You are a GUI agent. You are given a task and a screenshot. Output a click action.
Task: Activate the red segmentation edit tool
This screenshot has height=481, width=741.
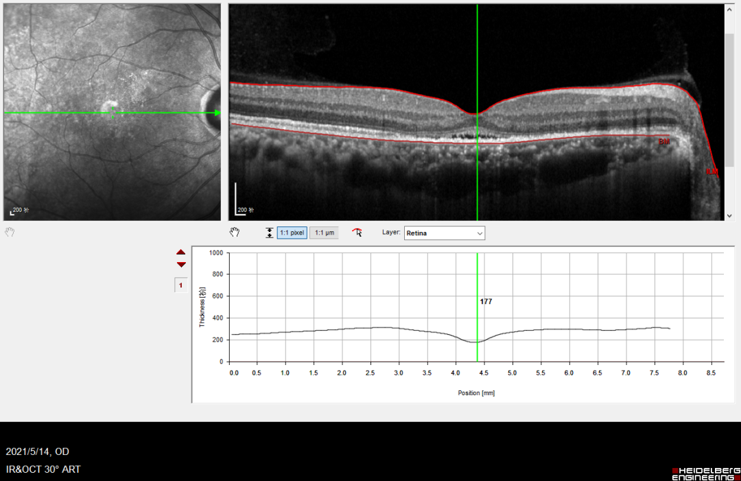(357, 232)
